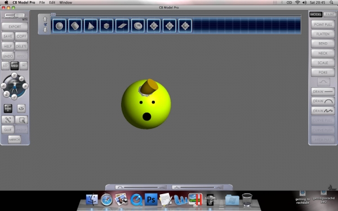
Task: Click the shelf scroll up arrow
Action: (x=45, y=19)
